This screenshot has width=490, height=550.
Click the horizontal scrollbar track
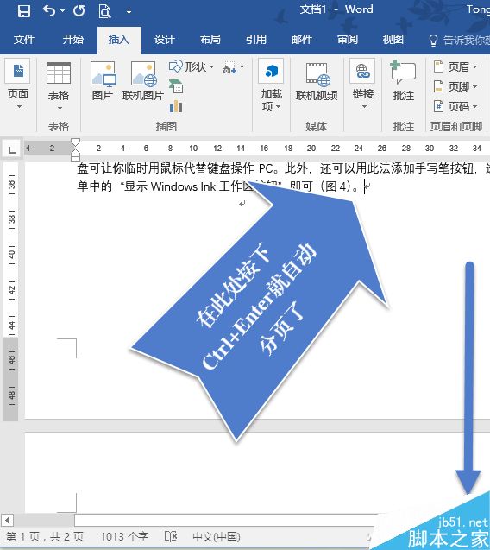224,520
